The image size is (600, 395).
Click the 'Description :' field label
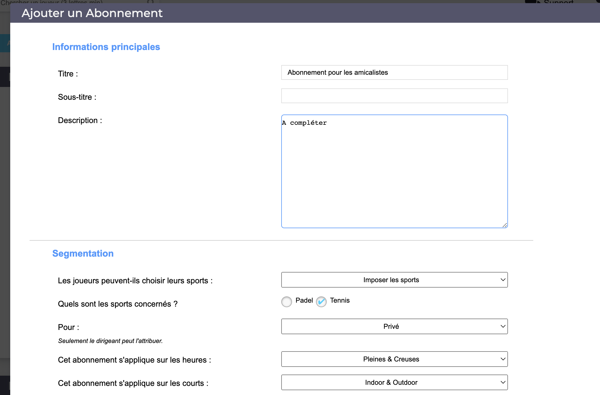[x=80, y=120]
